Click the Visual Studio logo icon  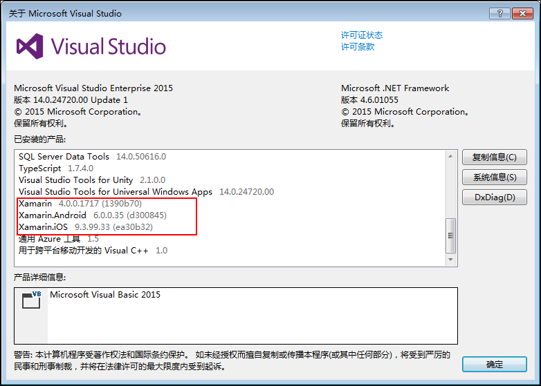(x=30, y=46)
